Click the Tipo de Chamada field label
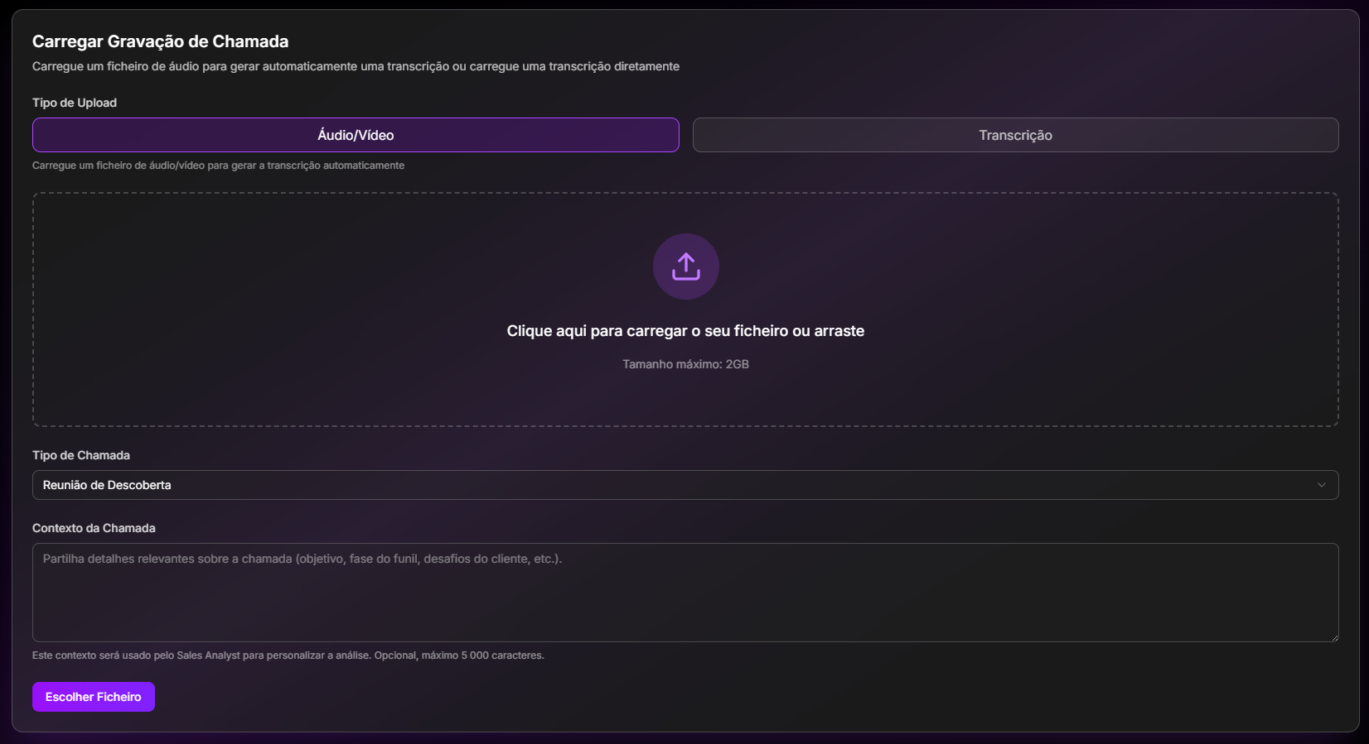This screenshot has width=1369, height=744. point(81,455)
